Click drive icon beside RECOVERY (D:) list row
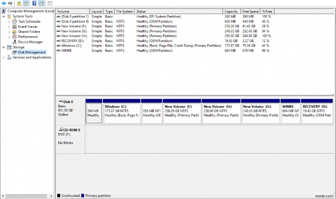The image size is (336, 199). [x=58, y=41]
